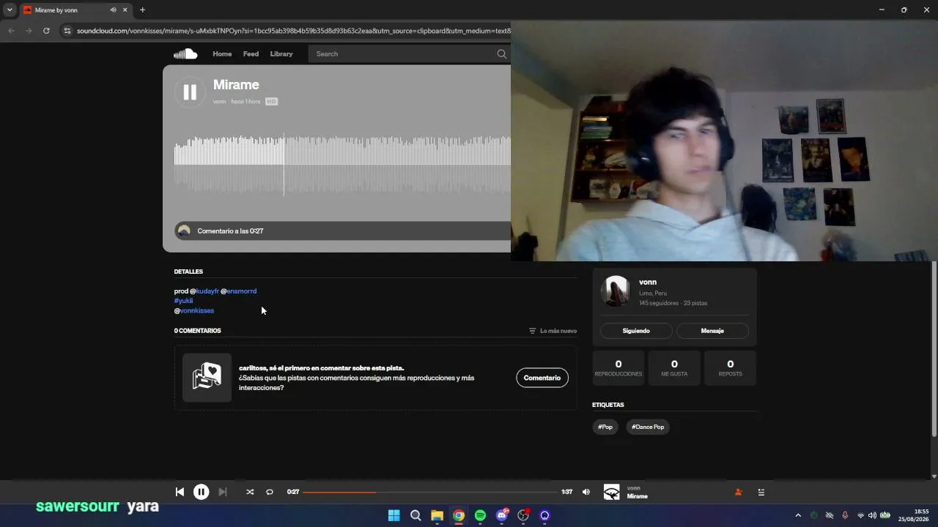938x527 pixels.
Task: Open File Explorer from the taskbar
Action: [x=437, y=515]
